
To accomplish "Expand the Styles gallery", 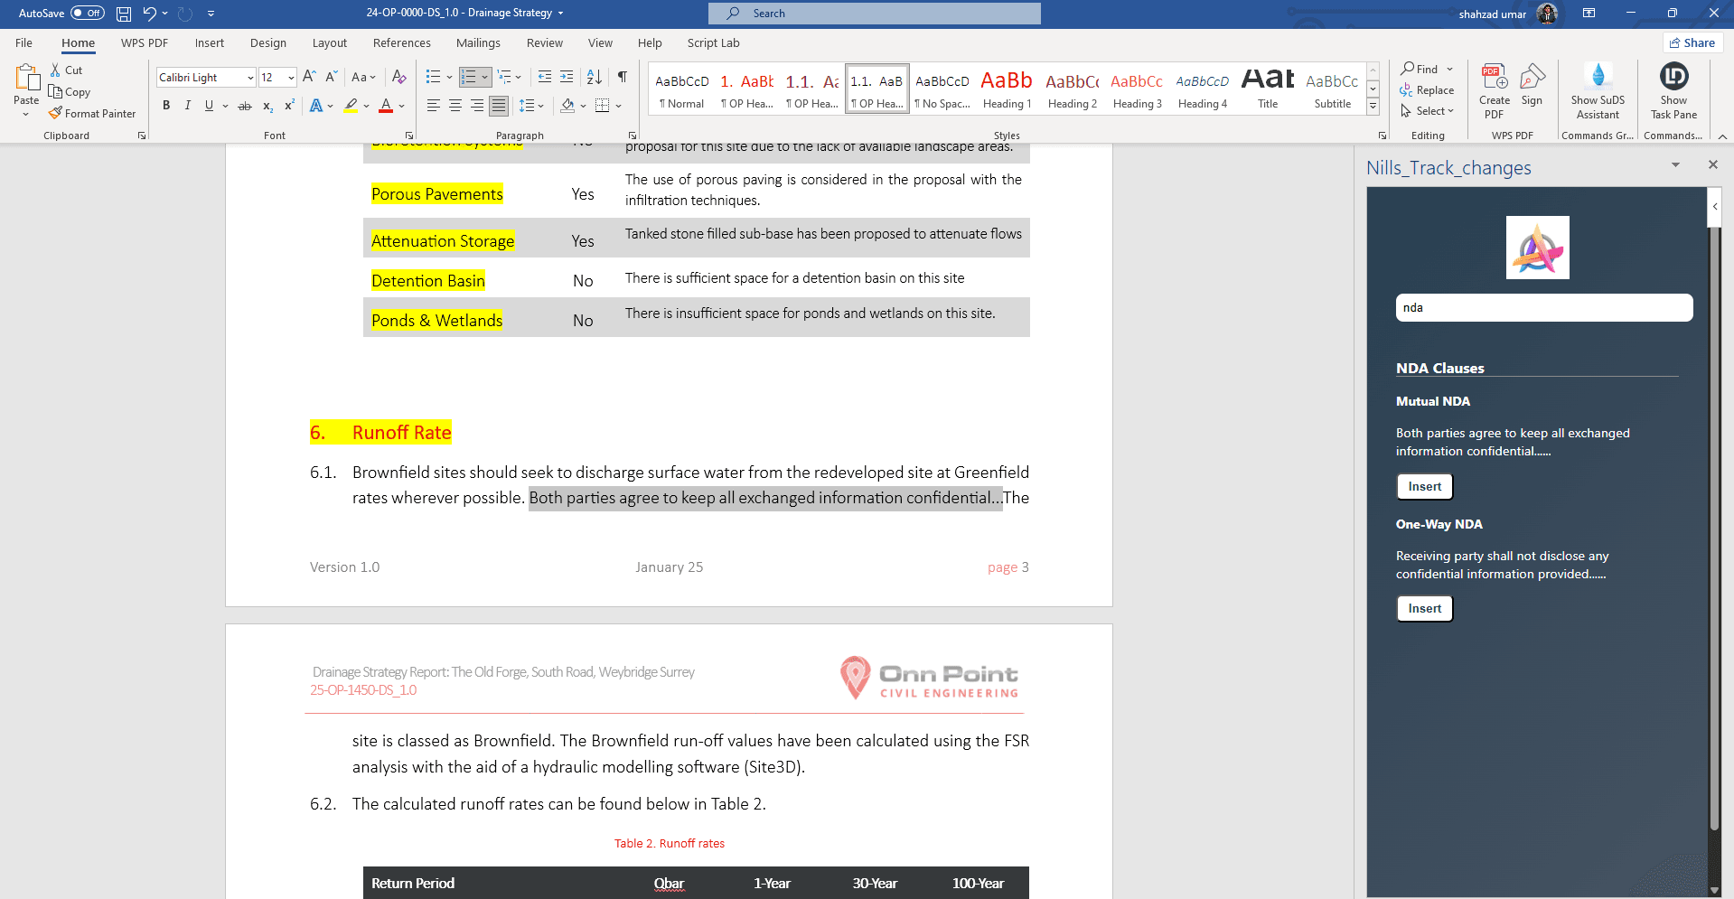I will tap(1373, 107).
